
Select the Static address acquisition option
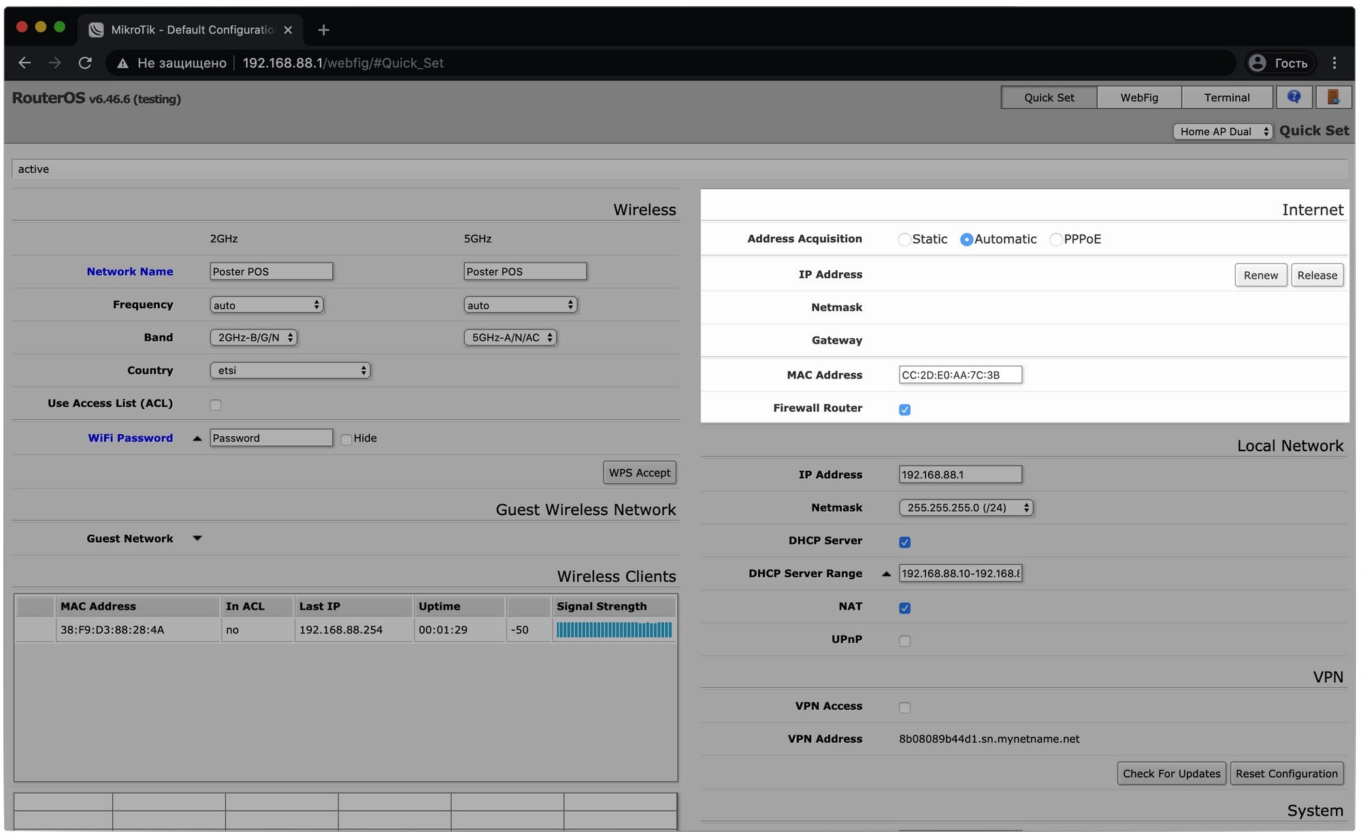click(x=904, y=240)
